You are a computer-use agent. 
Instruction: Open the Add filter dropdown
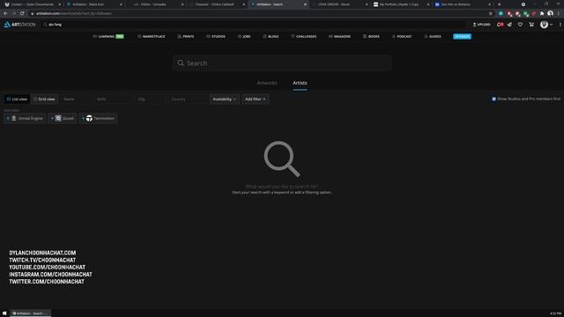pos(255,99)
